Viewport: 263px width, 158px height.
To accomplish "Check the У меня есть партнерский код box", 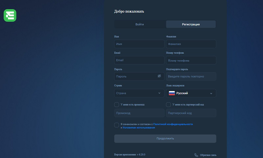I will point(169,105).
